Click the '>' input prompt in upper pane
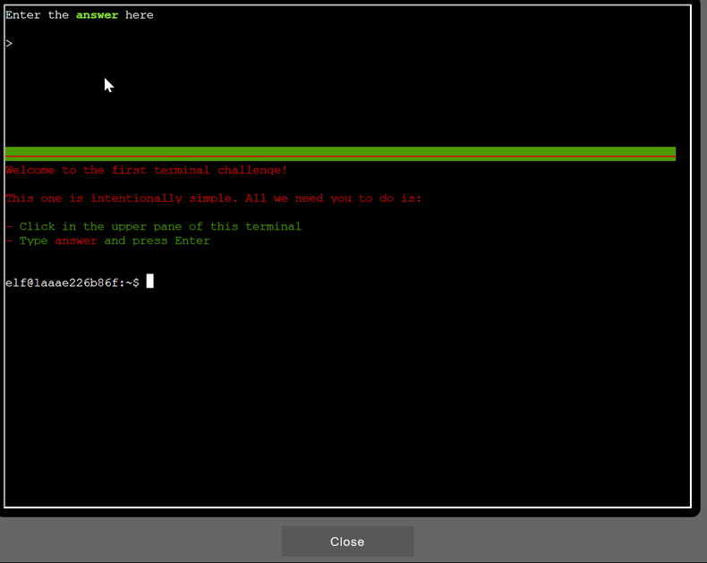The height and width of the screenshot is (563, 707). point(9,43)
